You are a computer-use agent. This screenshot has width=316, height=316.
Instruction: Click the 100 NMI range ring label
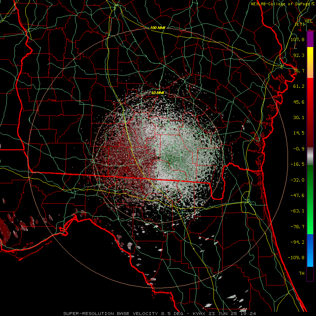[158, 28]
